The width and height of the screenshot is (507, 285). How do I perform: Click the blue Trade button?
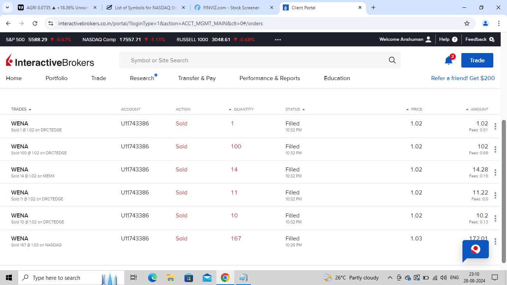[x=477, y=60]
